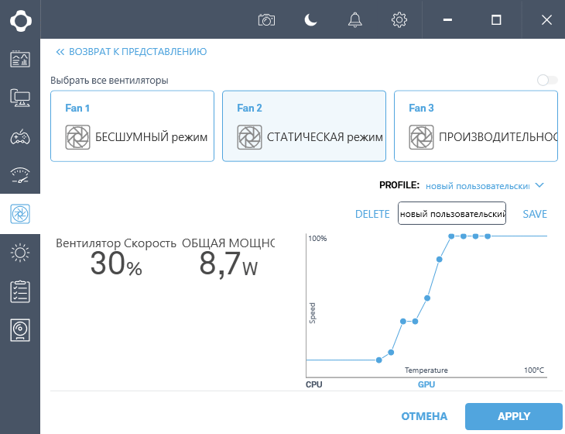
Task: Expand the PROFILE dropdown
Action: tap(539, 185)
